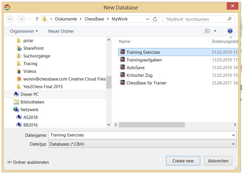Image resolution: width=243 pixels, height=174 pixels.
Task: Open the Dateiname history dropdown arrow
Action: 234,135
